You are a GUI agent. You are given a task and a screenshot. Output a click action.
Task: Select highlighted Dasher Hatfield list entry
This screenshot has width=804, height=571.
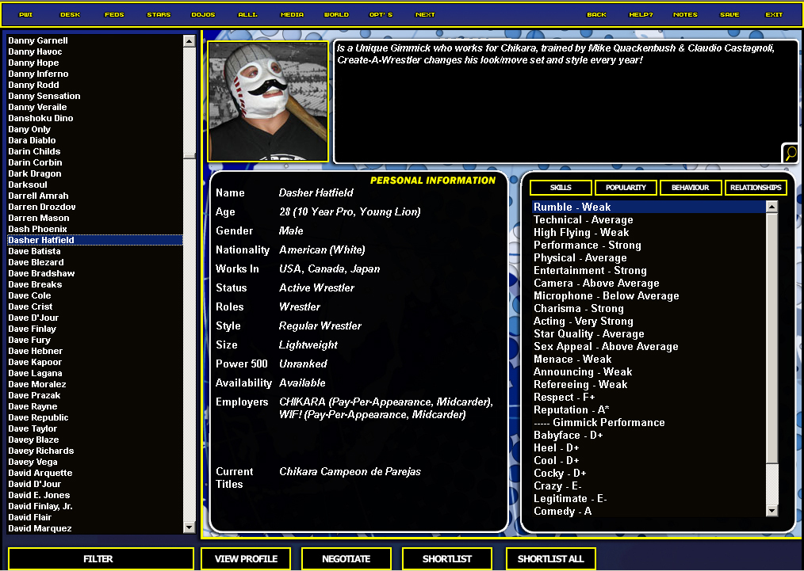point(95,240)
